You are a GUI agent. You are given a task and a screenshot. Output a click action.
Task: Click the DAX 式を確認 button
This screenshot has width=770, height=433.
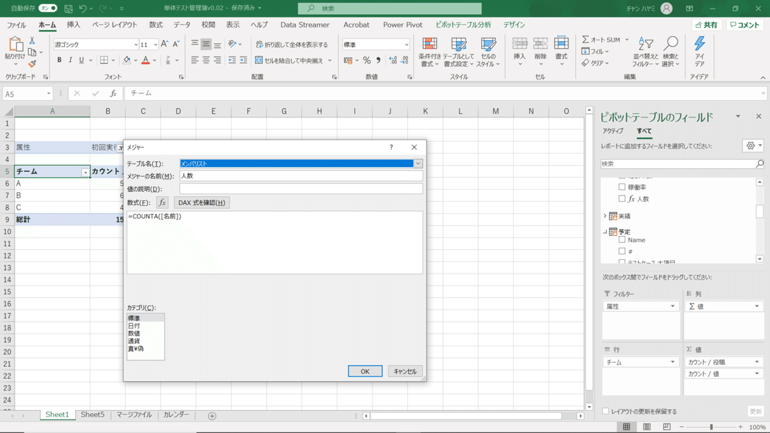pyautogui.click(x=201, y=203)
